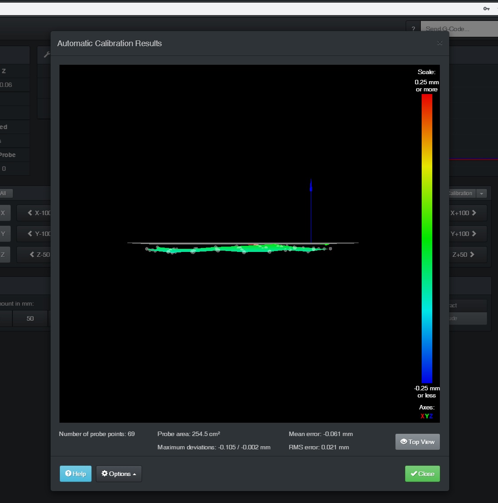Click the checkmark icon on the Close button

[x=414, y=474]
